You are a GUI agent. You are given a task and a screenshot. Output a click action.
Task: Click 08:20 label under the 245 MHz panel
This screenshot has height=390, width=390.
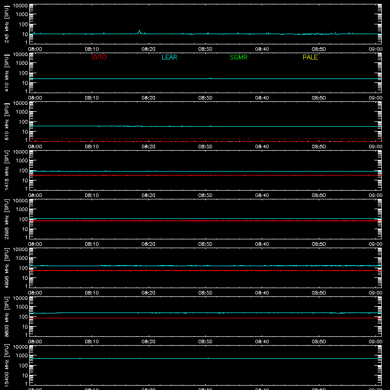pyautogui.click(x=149, y=49)
